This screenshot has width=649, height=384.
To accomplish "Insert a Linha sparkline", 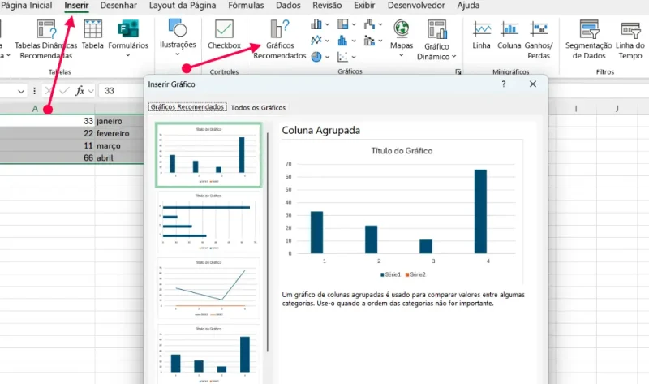I will (481, 35).
